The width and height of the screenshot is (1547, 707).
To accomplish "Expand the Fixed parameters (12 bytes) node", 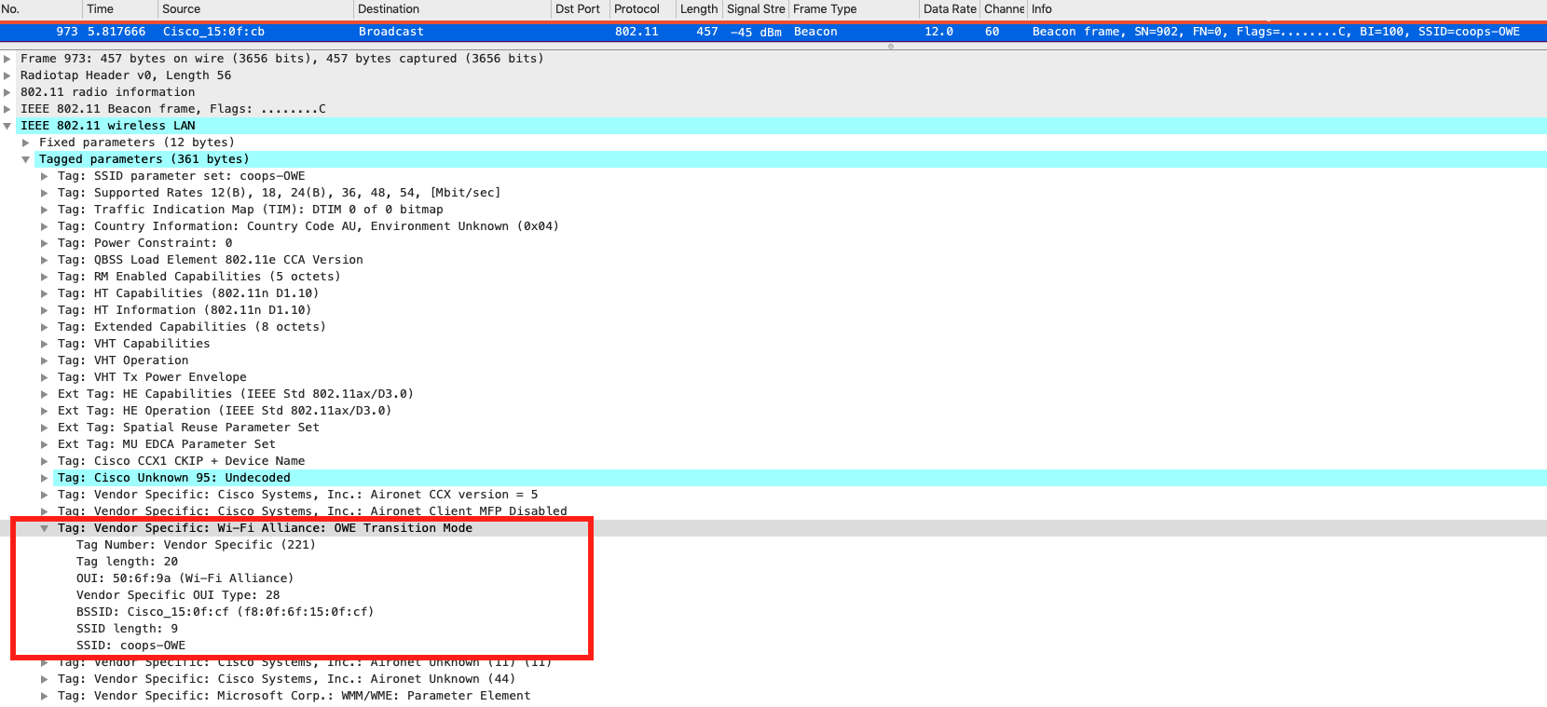I will (x=26, y=143).
